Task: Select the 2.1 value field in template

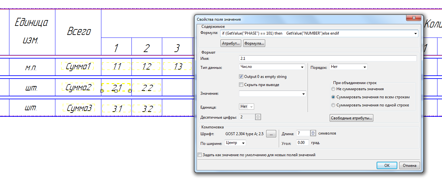Action: [116, 87]
